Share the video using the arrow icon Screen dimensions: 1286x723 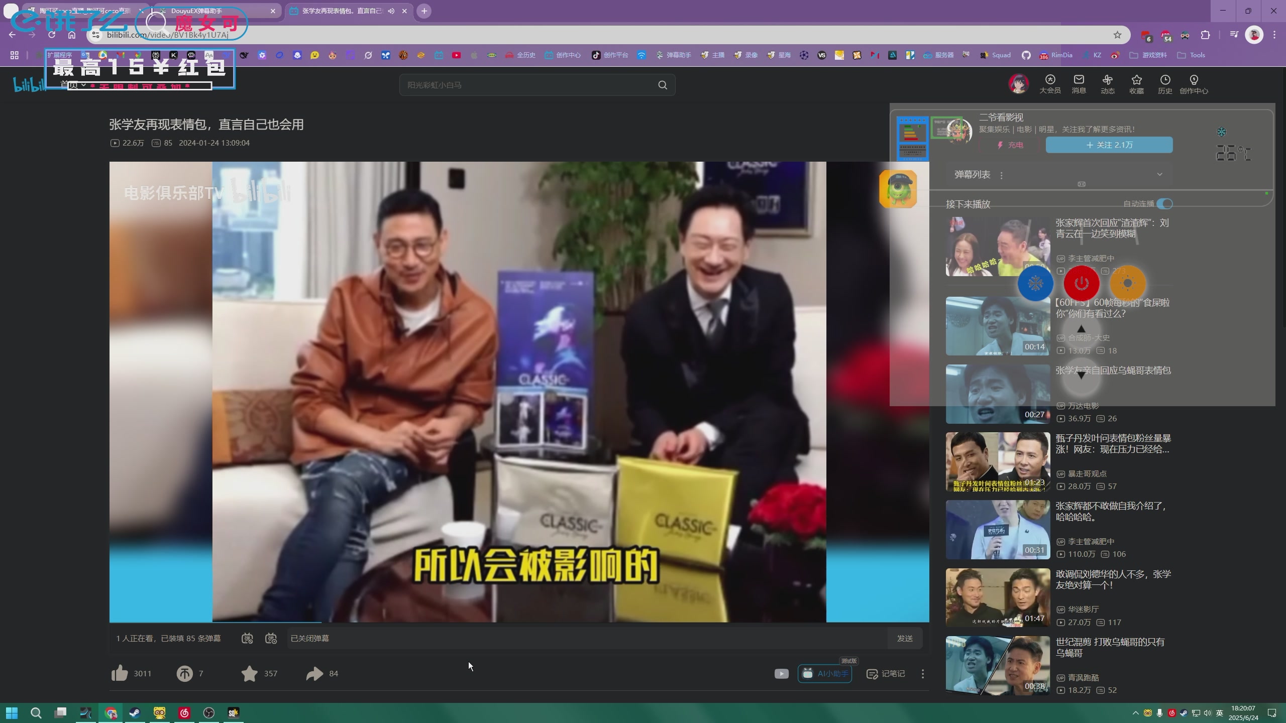click(x=314, y=673)
